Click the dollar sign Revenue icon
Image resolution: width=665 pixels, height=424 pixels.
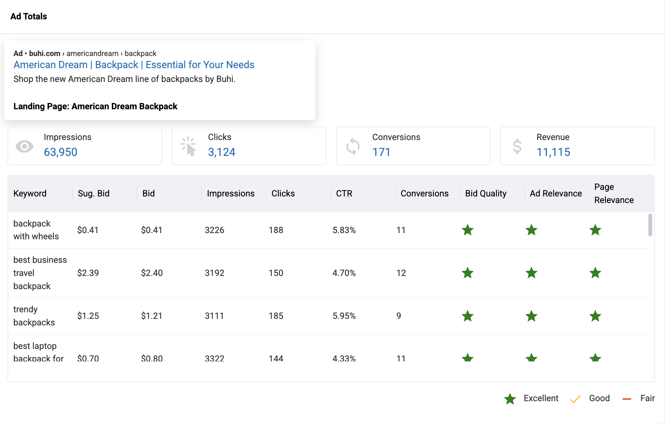pyautogui.click(x=517, y=146)
